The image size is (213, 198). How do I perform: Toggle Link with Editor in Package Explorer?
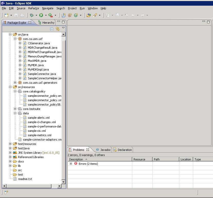click(57, 29)
